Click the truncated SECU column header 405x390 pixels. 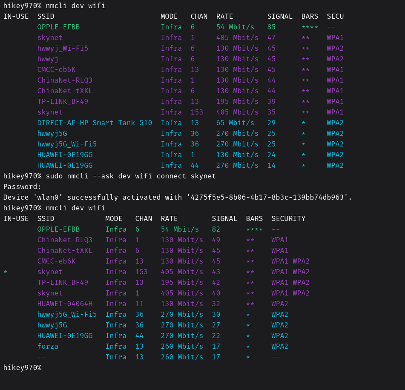[x=335, y=16]
